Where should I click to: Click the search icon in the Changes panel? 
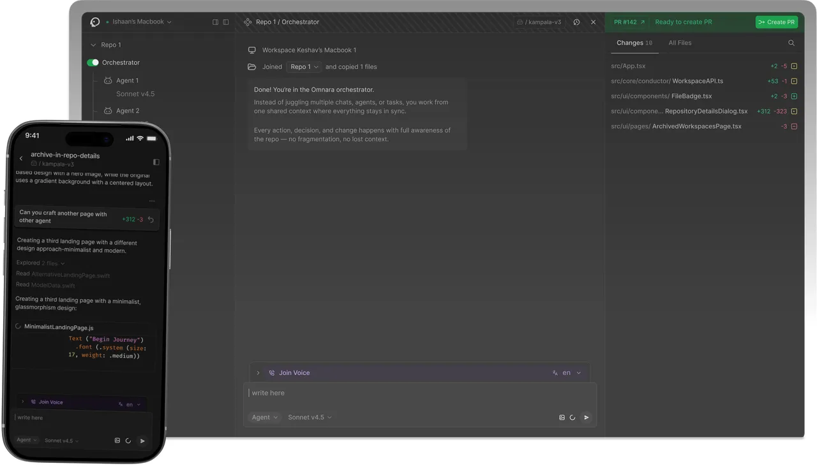point(791,43)
